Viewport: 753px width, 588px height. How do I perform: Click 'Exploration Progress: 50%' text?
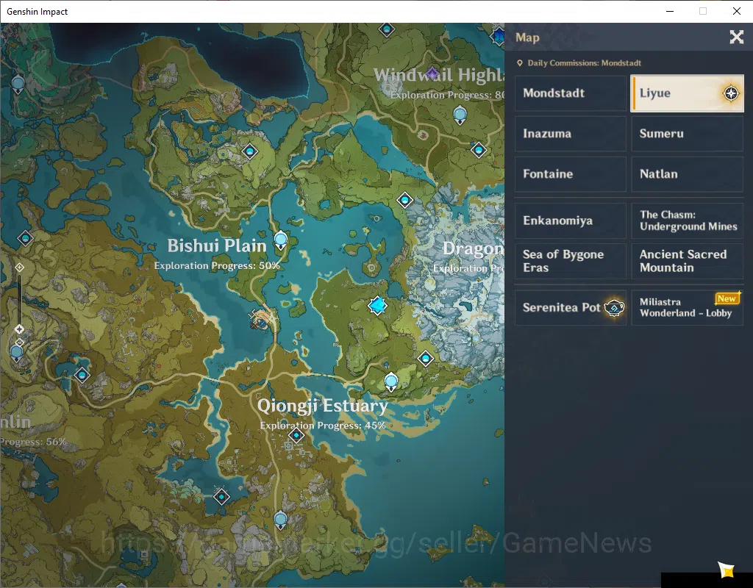coord(217,265)
